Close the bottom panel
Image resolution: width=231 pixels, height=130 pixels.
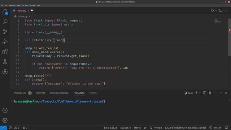[x=226, y=93]
